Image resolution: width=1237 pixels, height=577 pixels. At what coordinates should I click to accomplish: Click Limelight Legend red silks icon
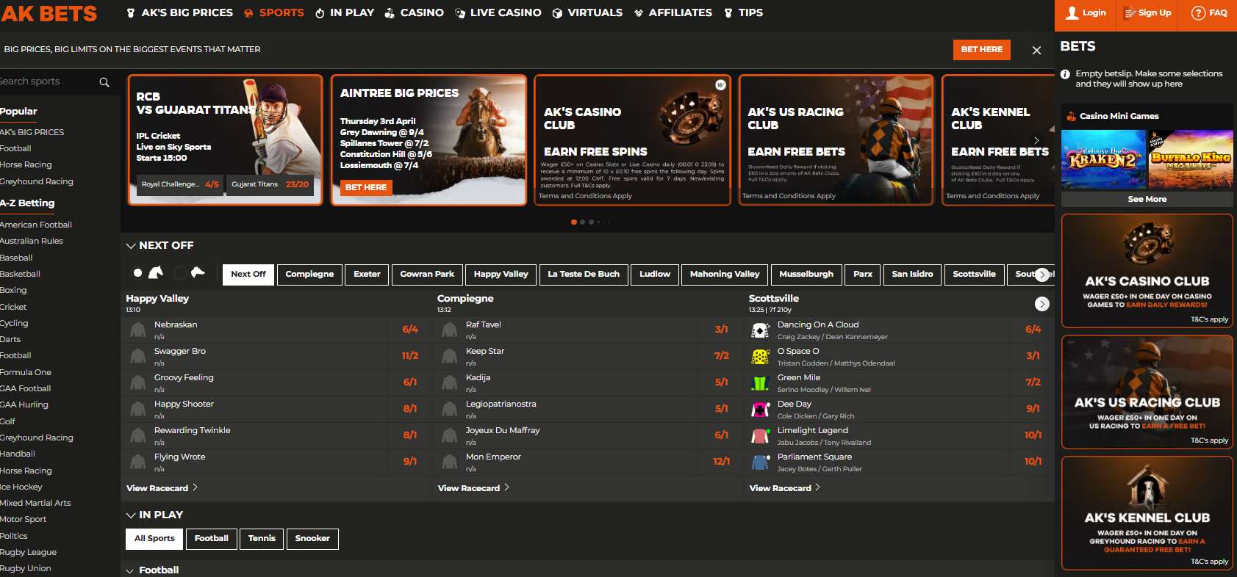760,436
